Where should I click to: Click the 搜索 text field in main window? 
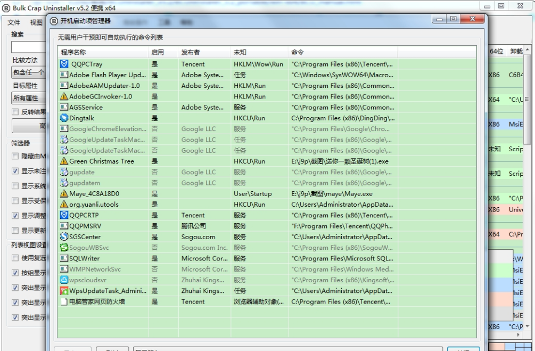29,47
